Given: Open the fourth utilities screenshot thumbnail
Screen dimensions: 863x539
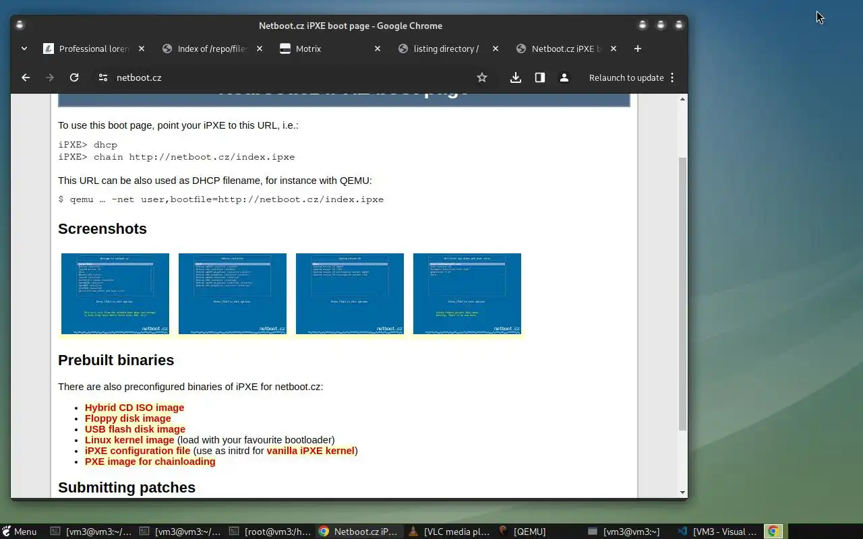Looking at the screenshot, I should (x=467, y=294).
